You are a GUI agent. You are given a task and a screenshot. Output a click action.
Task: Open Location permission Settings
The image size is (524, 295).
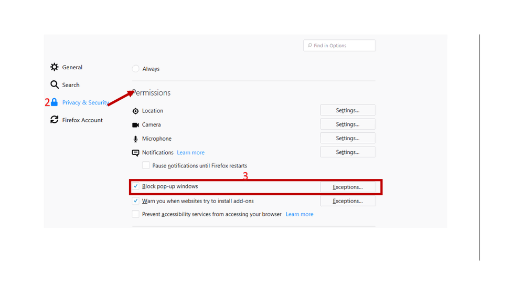[347, 110]
